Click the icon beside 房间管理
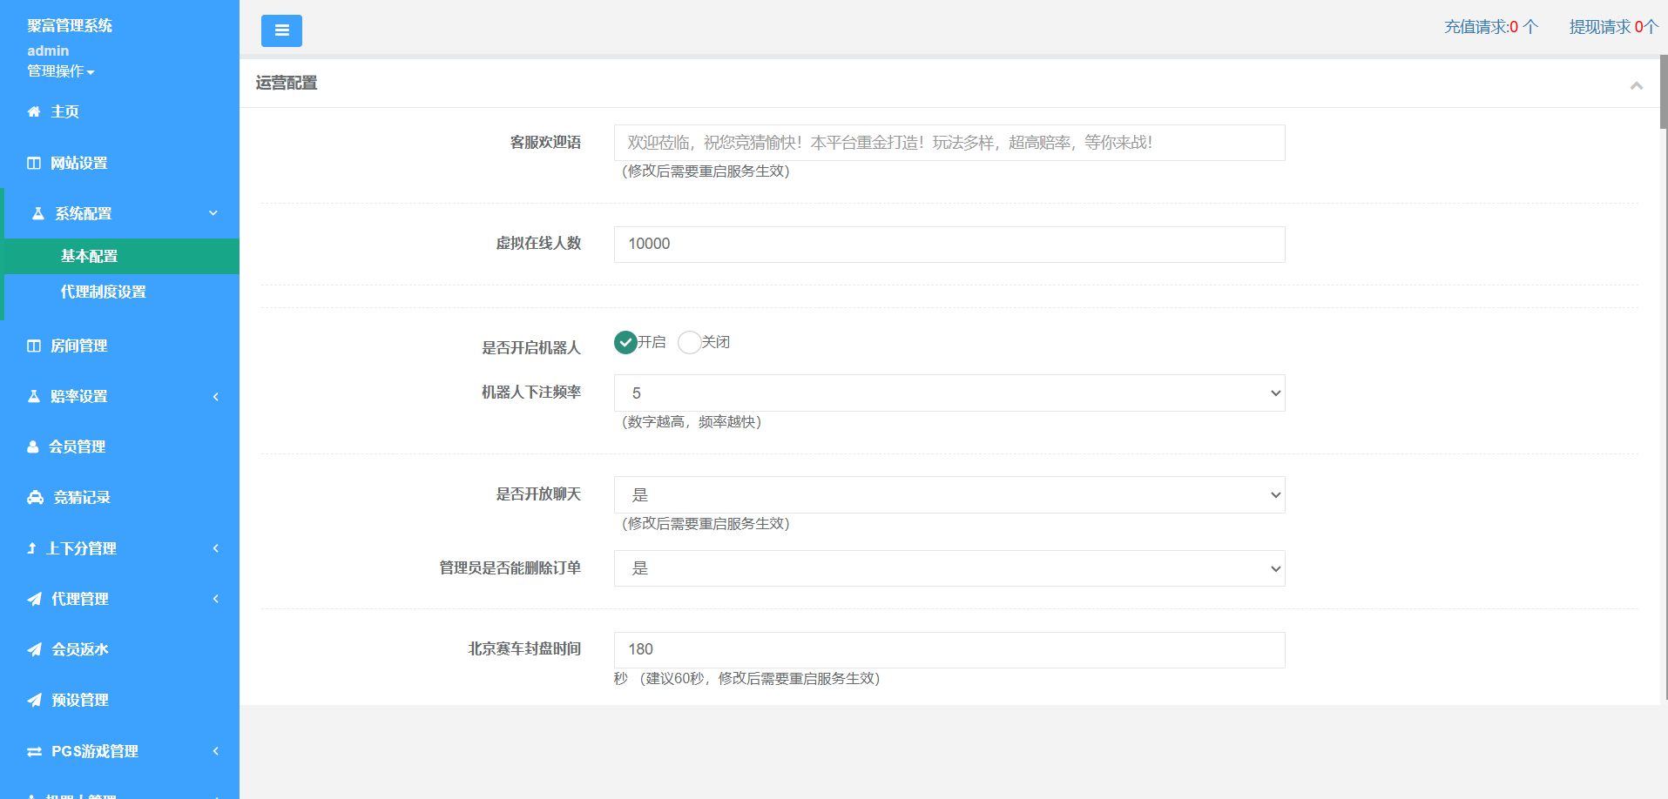Image resolution: width=1668 pixels, height=799 pixels. tap(34, 346)
